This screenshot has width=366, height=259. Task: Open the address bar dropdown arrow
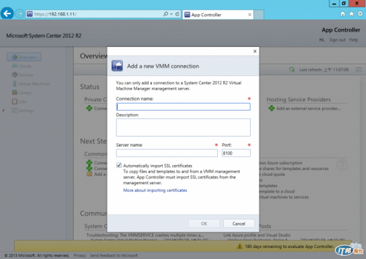tap(171, 14)
